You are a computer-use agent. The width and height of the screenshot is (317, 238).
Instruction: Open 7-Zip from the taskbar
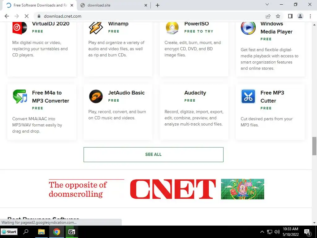tap(72, 232)
